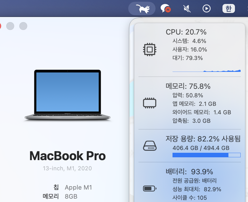Click the bold MacBook Pro title
Screen dimensions: 248x202
pyautogui.click(x=68, y=156)
